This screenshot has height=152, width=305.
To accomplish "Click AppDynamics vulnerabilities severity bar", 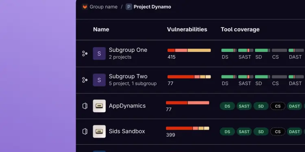I will click(x=187, y=103).
